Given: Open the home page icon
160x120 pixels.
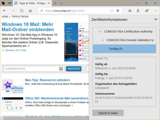Looking at the screenshot, I should tap(30, 10).
